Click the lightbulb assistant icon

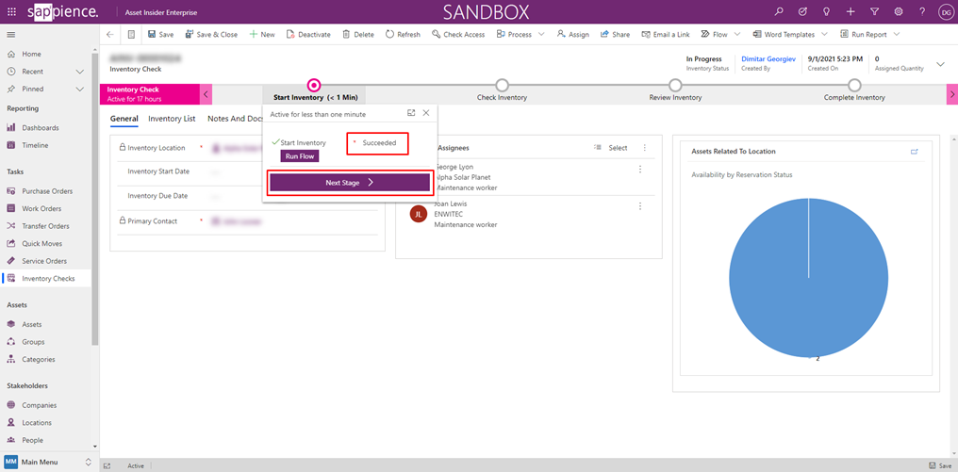827,11
